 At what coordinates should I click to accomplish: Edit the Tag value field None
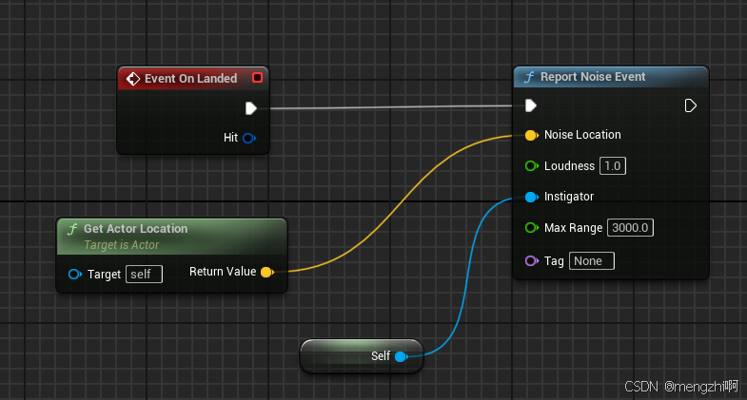coord(592,260)
